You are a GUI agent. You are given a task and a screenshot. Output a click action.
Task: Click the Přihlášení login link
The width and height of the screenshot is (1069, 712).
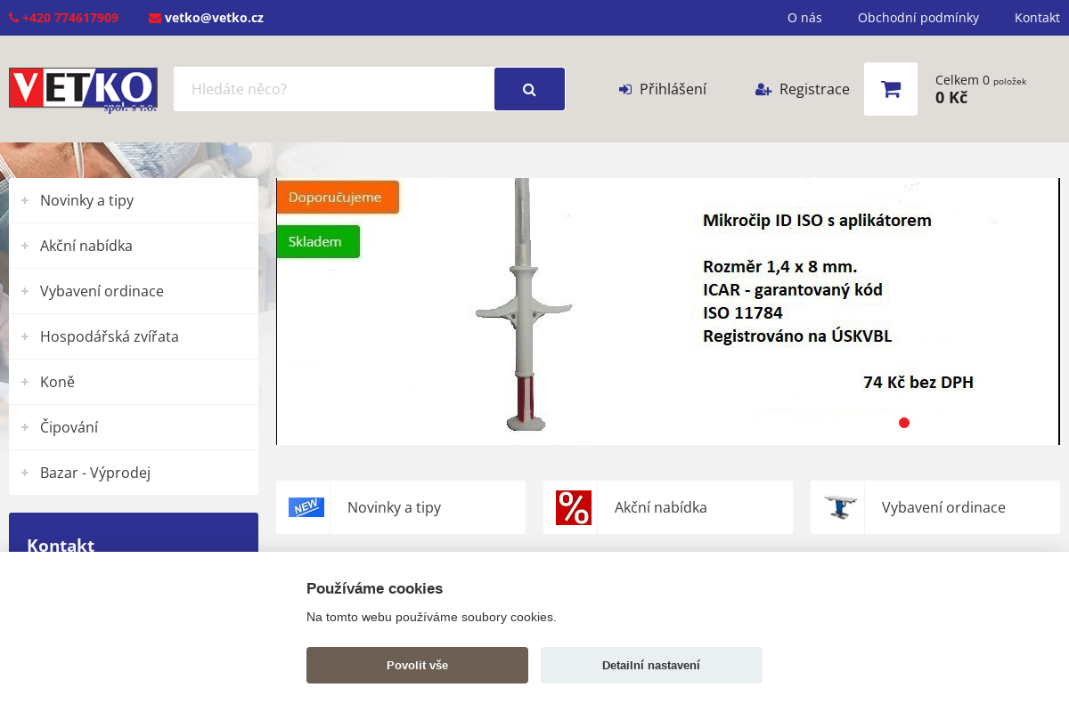coord(663,89)
